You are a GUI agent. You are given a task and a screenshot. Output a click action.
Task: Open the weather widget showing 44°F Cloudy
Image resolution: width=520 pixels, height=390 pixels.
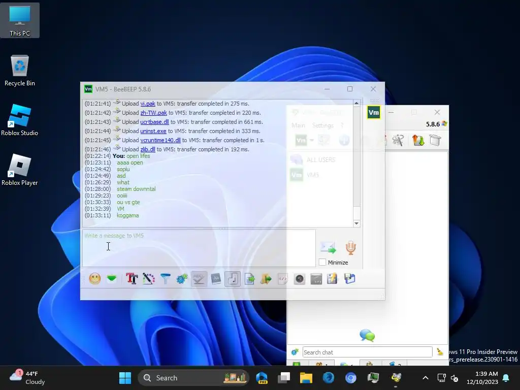click(x=27, y=378)
